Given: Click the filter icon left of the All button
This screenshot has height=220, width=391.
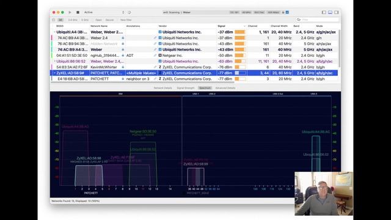Looking at the screenshot, I should pyautogui.click(x=53, y=20).
